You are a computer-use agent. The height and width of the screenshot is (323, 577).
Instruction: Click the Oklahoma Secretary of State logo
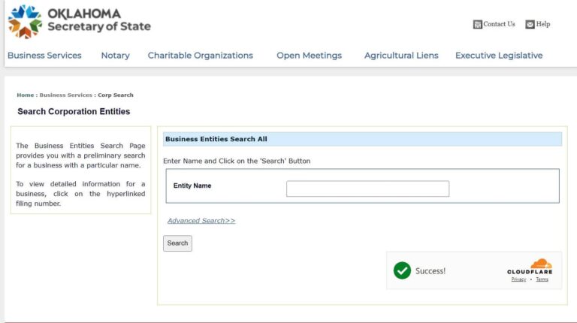click(79, 21)
